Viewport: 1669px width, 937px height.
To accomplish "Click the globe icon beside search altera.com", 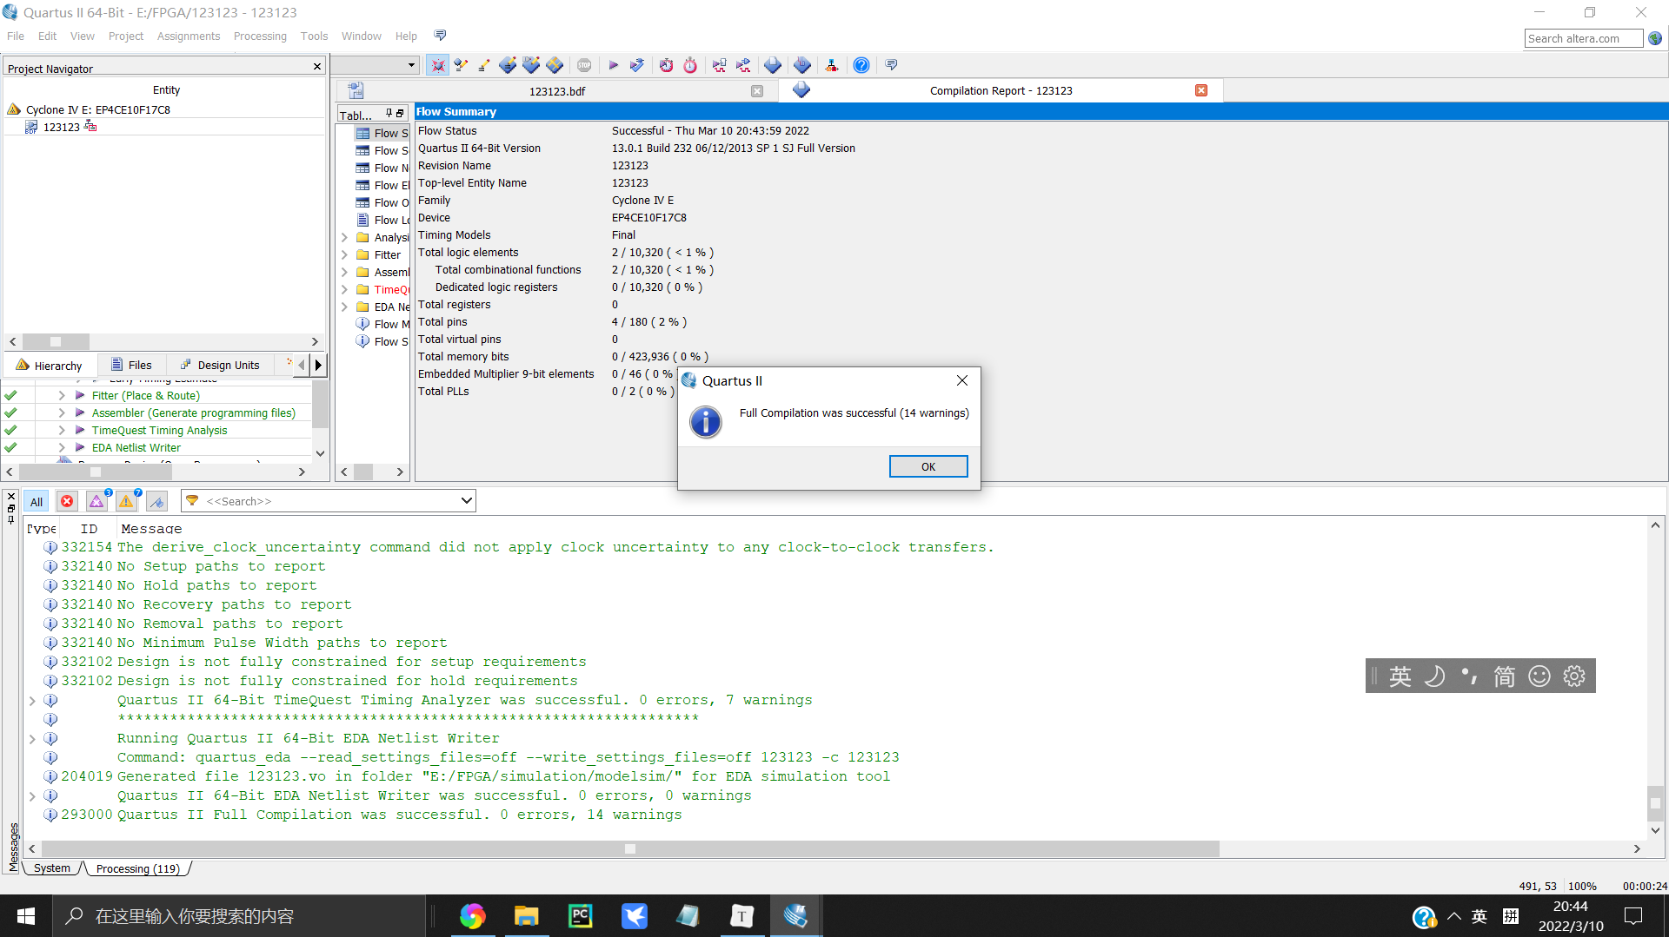I will tap(1655, 38).
